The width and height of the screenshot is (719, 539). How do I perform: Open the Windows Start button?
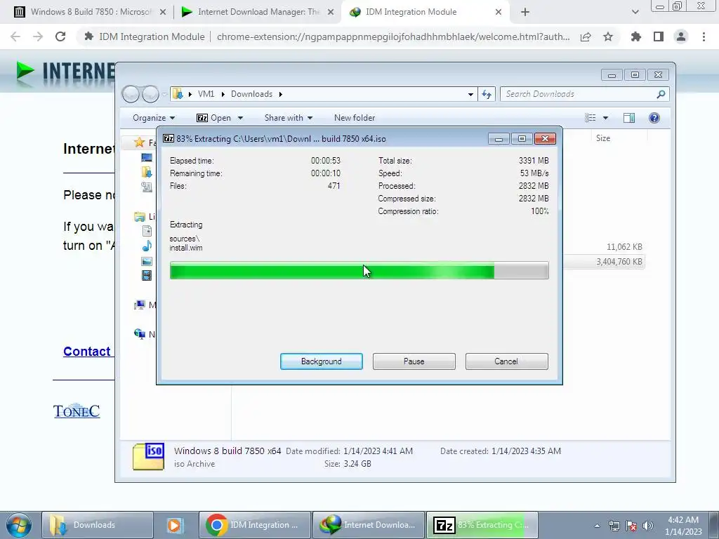pyautogui.click(x=19, y=525)
